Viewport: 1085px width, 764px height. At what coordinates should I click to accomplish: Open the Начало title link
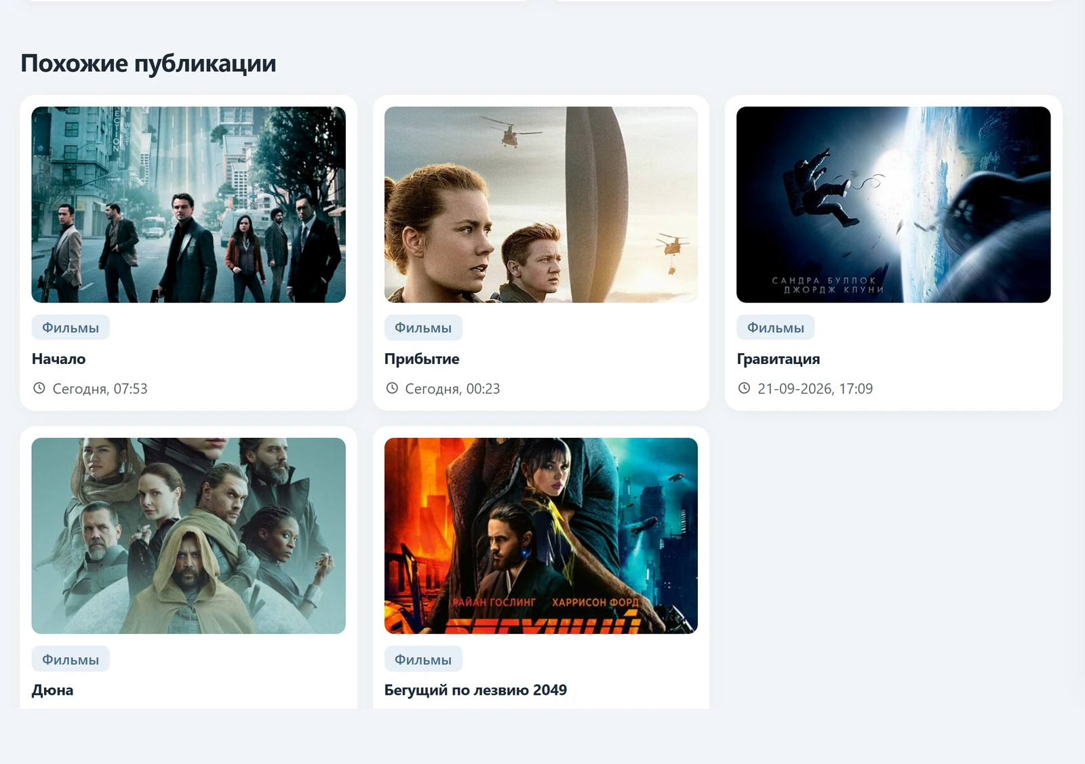[x=59, y=359]
